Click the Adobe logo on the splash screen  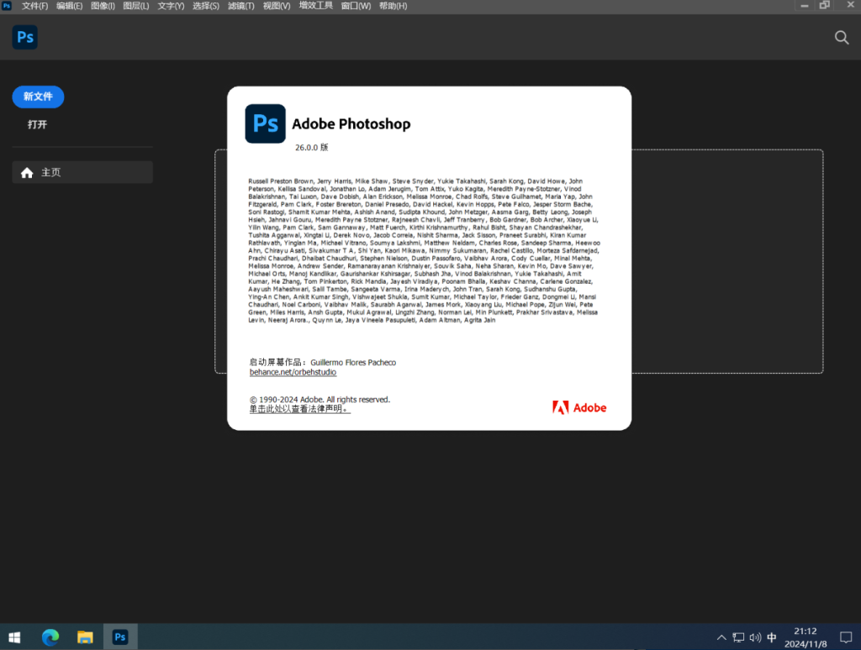pyautogui.click(x=578, y=407)
